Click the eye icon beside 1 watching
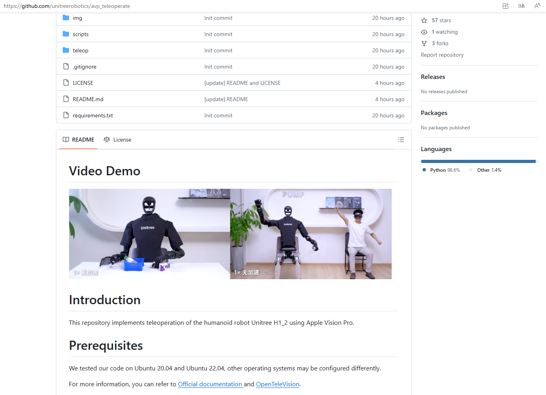Screen dimensions: 546x395 coord(424,32)
